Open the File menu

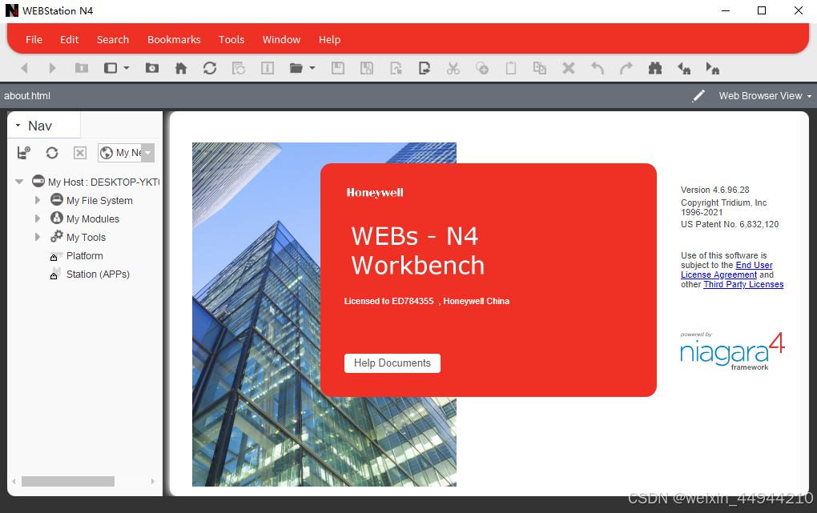[x=34, y=39]
